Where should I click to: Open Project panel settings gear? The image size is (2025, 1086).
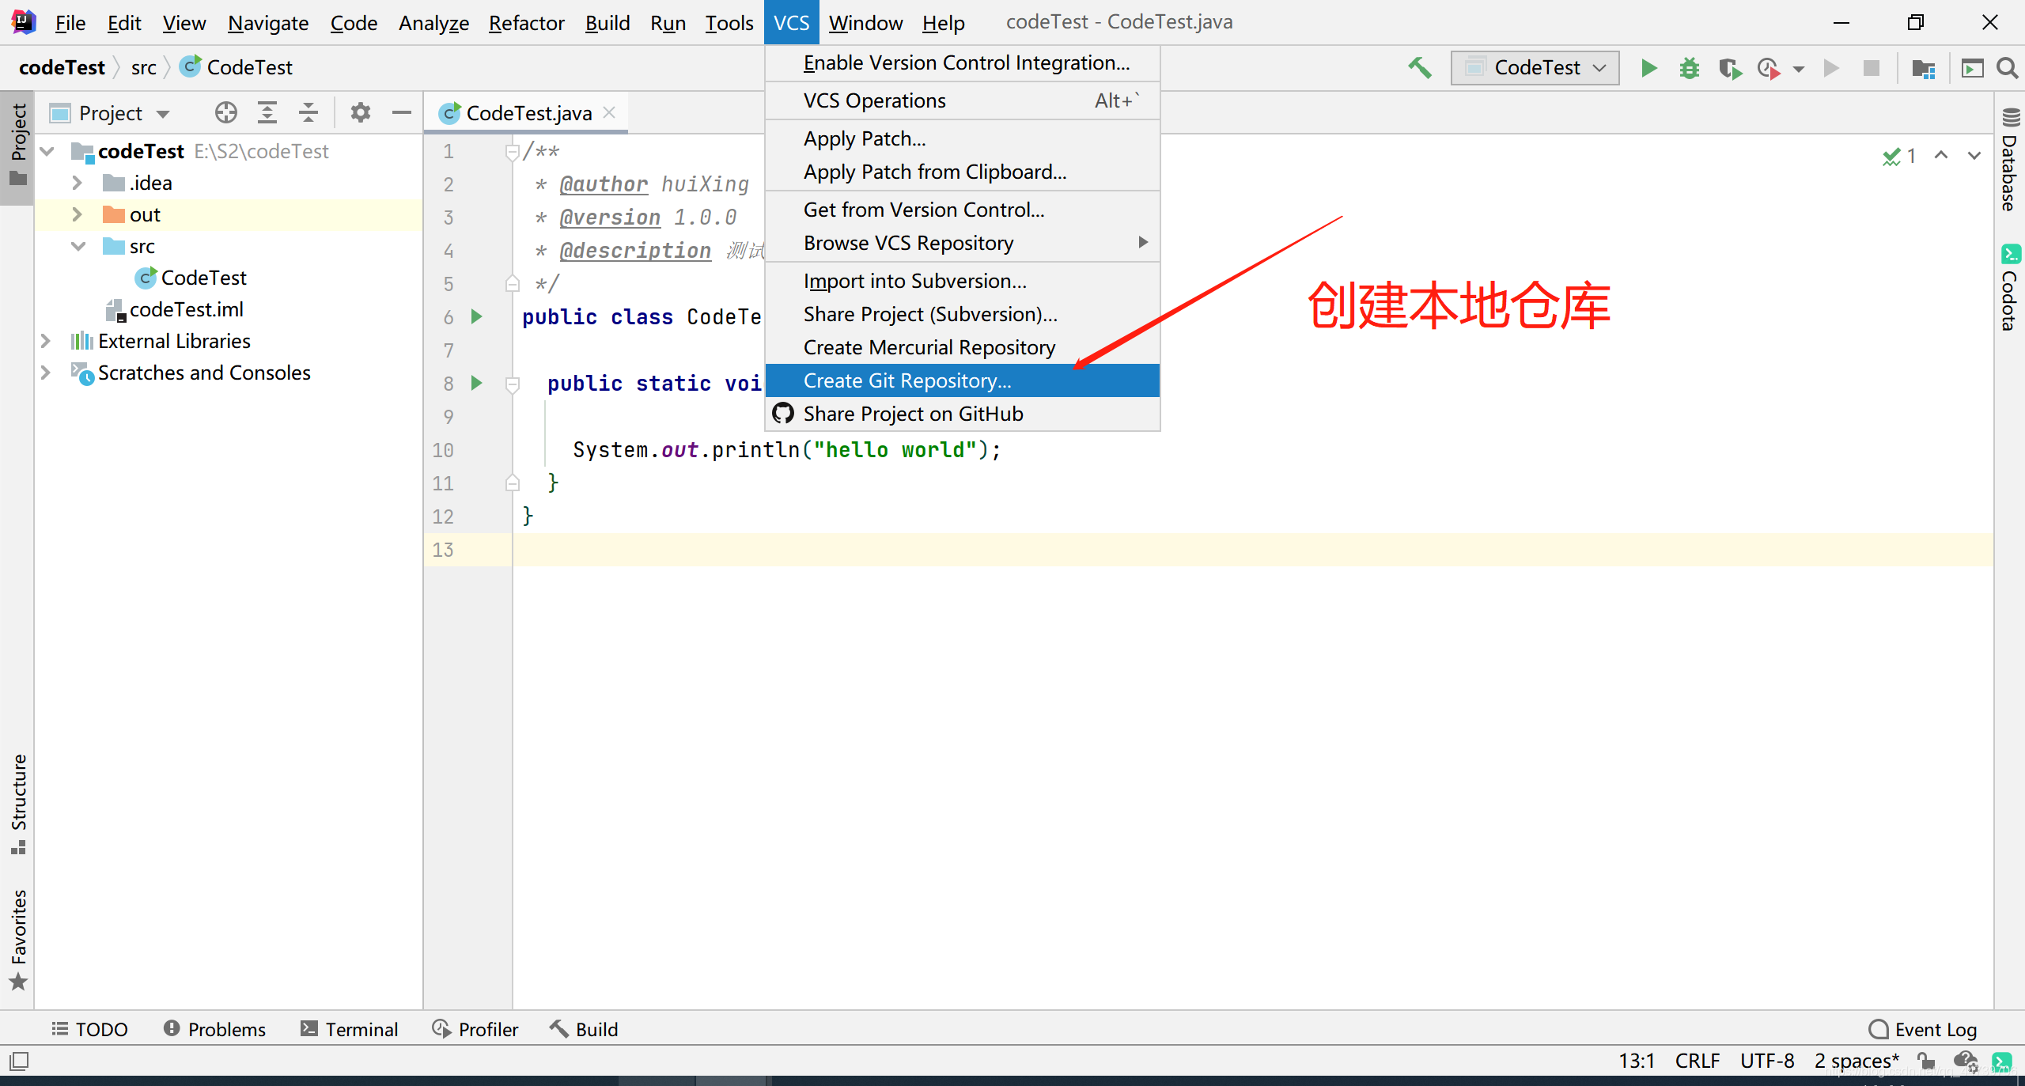[361, 113]
